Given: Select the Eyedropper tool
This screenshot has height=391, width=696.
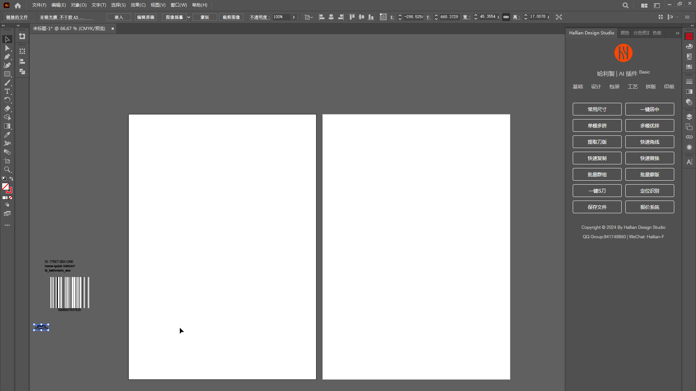Looking at the screenshot, I should [7, 135].
